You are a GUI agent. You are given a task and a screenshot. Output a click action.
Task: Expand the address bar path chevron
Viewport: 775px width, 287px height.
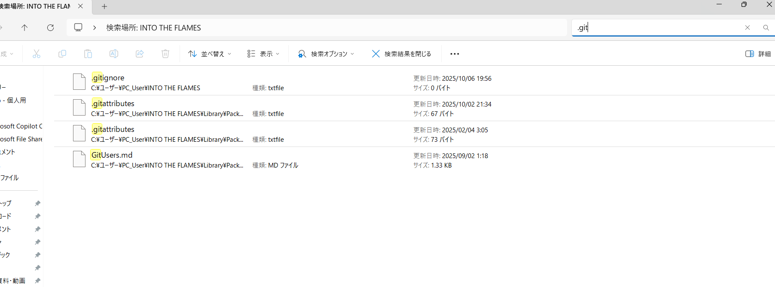pyautogui.click(x=95, y=27)
